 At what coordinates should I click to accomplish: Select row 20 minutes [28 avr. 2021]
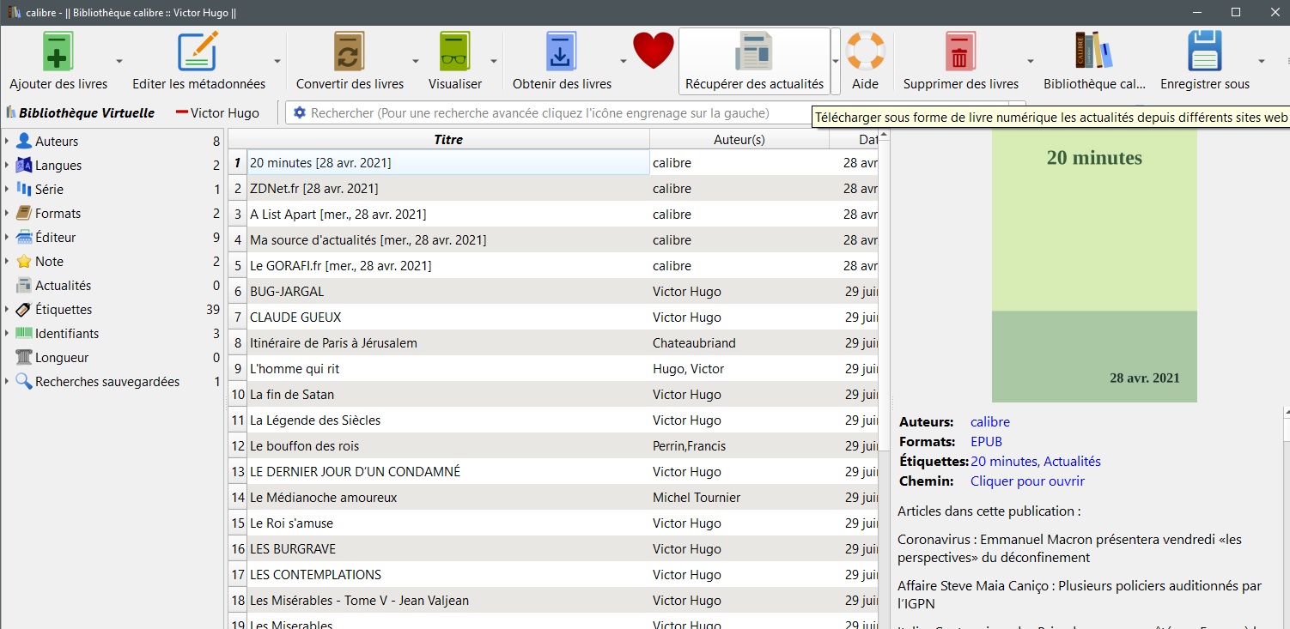[553, 162]
